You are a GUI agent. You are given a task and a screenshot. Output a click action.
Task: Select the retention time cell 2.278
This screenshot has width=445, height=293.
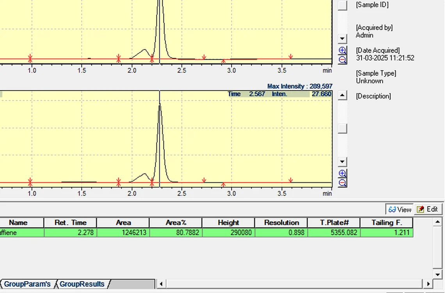pyautogui.click(x=70, y=232)
